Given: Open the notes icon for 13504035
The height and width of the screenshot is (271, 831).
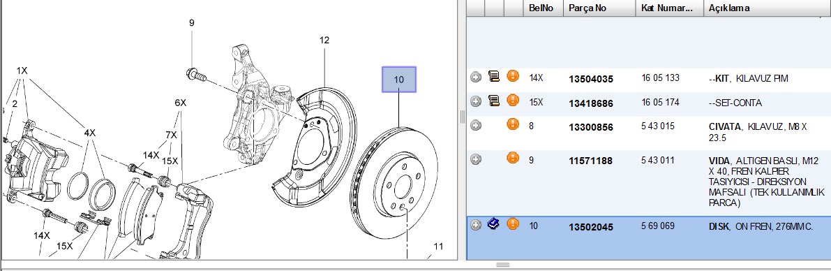Looking at the screenshot, I should click(494, 77).
